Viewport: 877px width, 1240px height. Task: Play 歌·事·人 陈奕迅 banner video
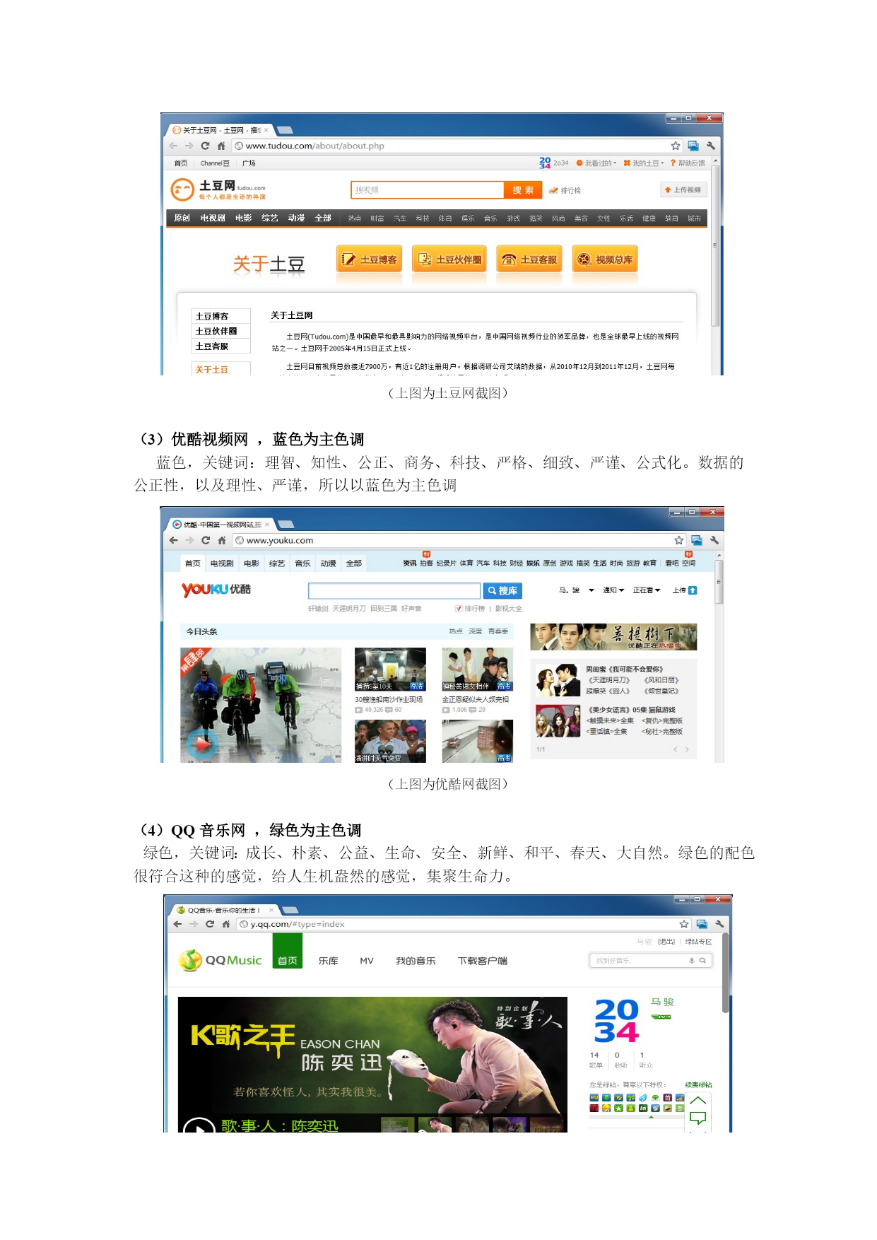(199, 1127)
